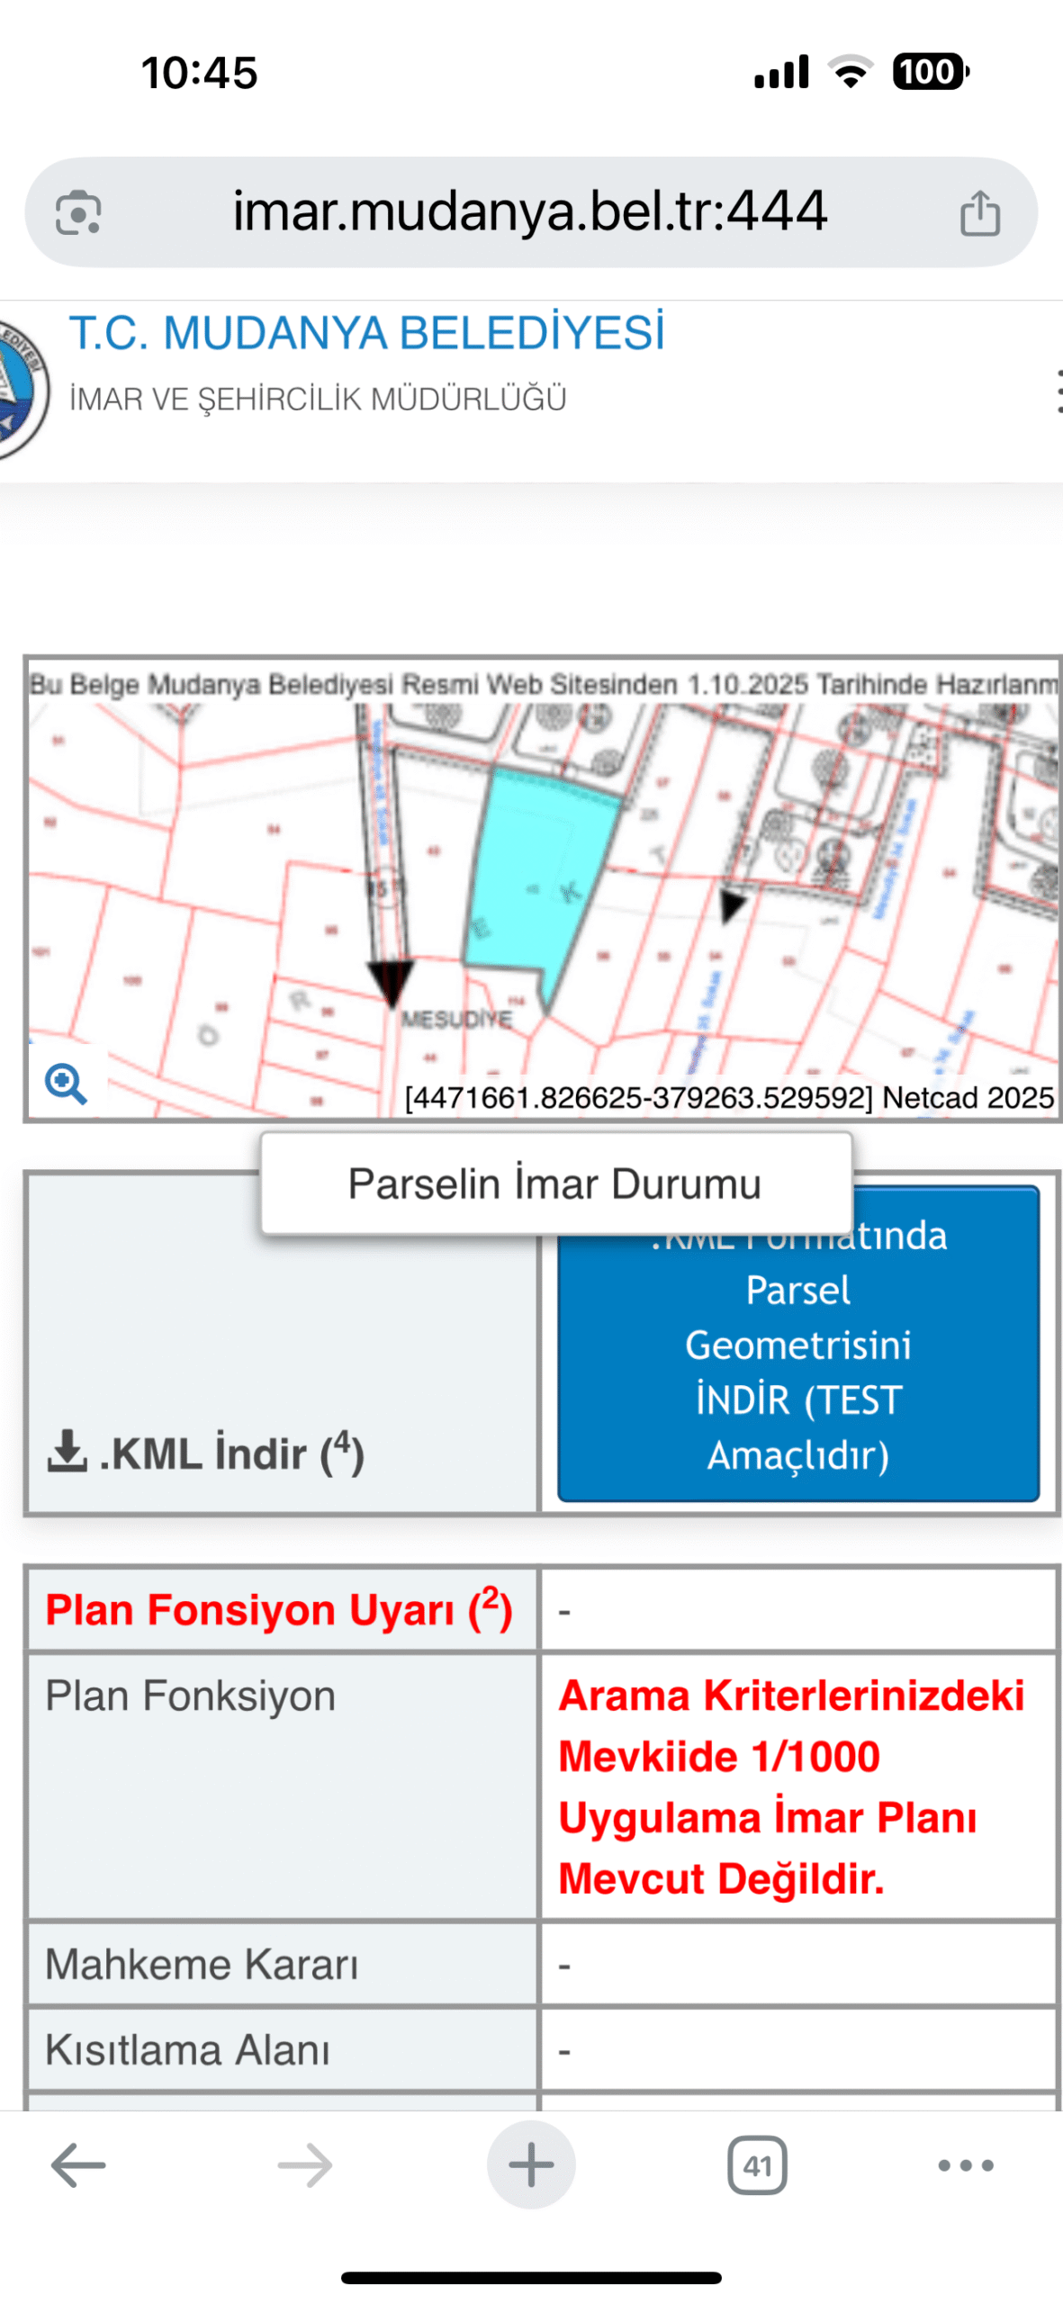Show the 41 open tabs switcher
The image size is (1063, 2304).
click(757, 2164)
